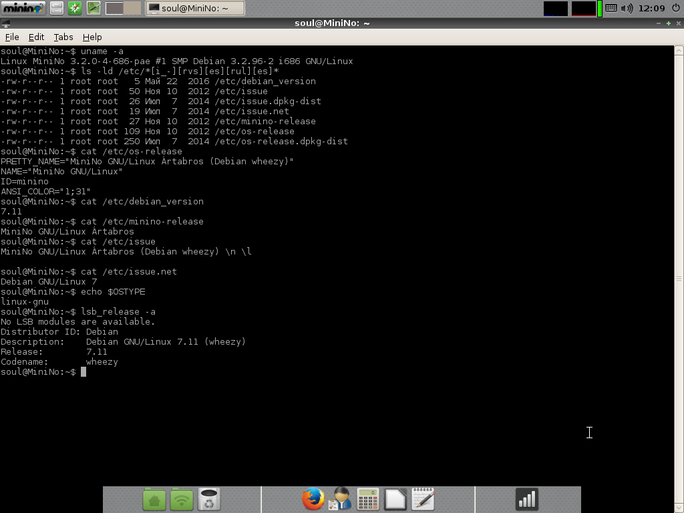Open the terminal window menu icon in titlebar
Viewport: 684px width, 513px height.
pos(5,23)
